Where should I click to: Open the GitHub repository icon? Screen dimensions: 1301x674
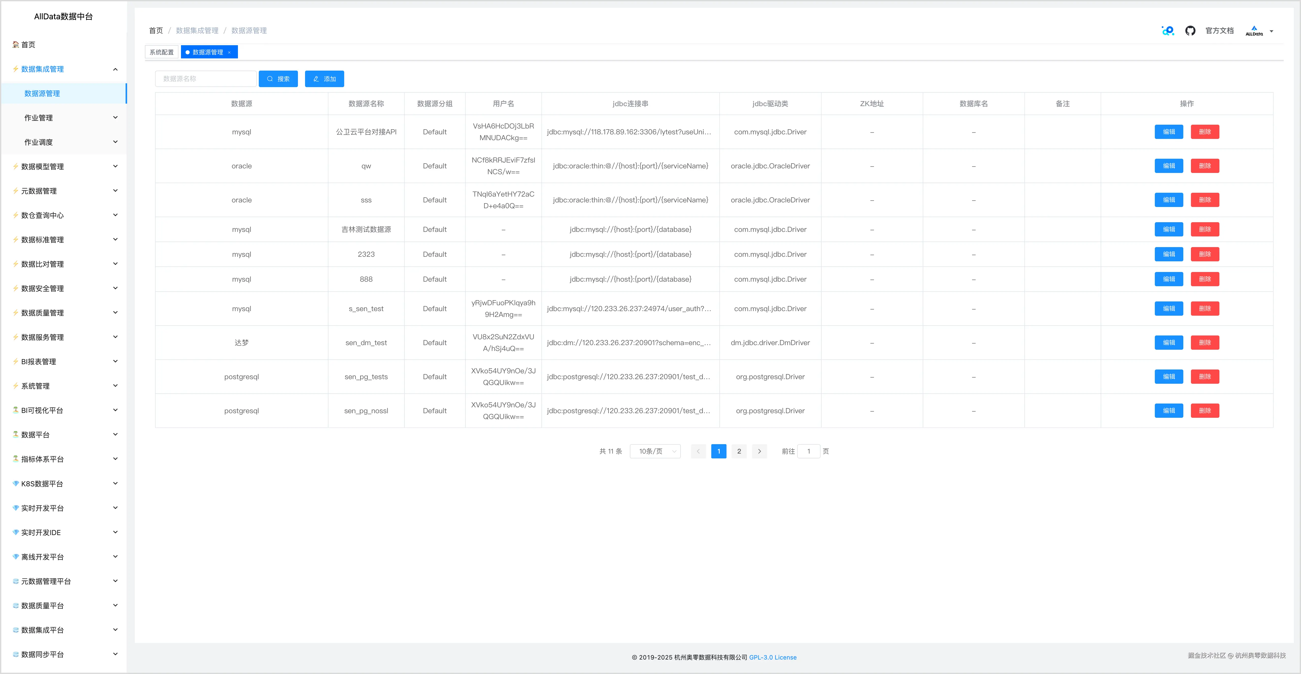[1190, 31]
